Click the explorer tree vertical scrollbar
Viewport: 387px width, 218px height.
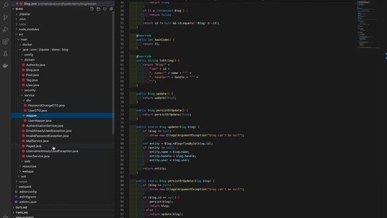click(113, 73)
